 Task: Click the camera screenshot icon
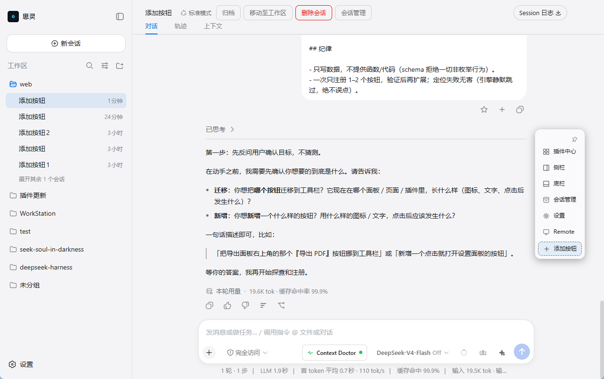483,353
